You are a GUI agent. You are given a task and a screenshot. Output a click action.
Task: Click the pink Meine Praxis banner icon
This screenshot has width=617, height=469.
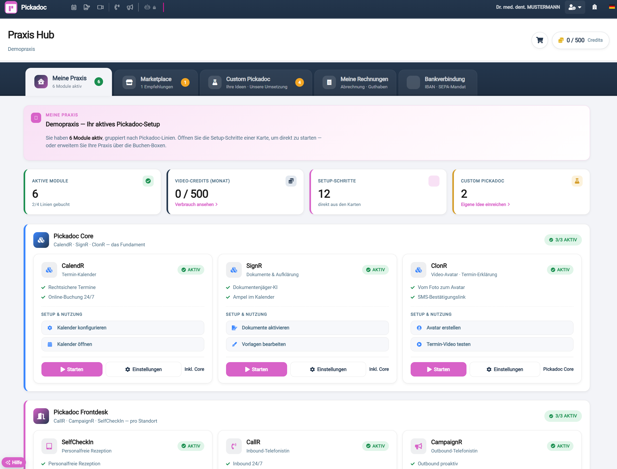pyautogui.click(x=36, y=118)
